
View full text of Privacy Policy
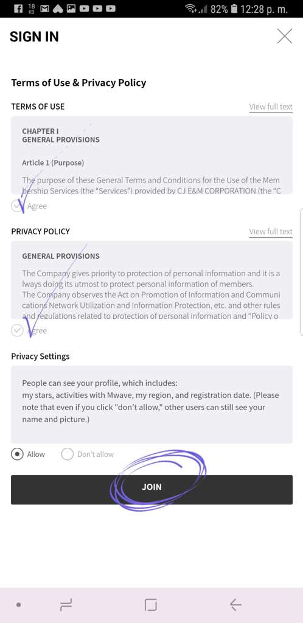point(271,232)
